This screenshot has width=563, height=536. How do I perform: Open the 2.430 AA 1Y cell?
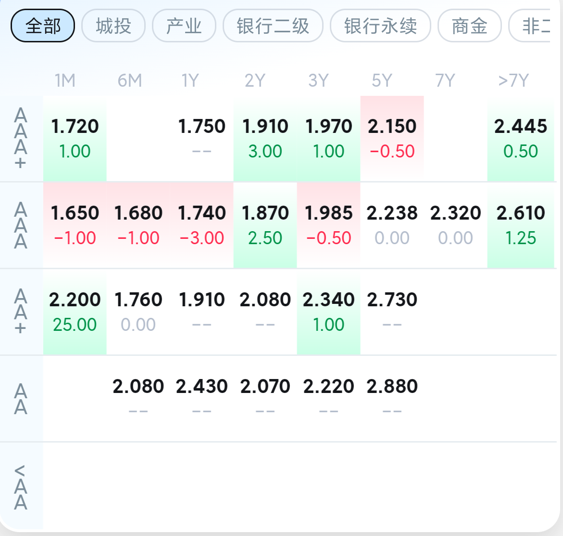coord(202,397)
